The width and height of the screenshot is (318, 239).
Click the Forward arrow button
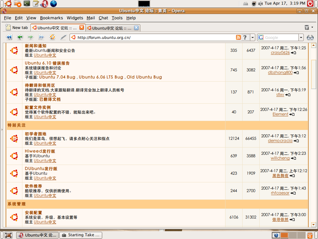click(30, 37)
